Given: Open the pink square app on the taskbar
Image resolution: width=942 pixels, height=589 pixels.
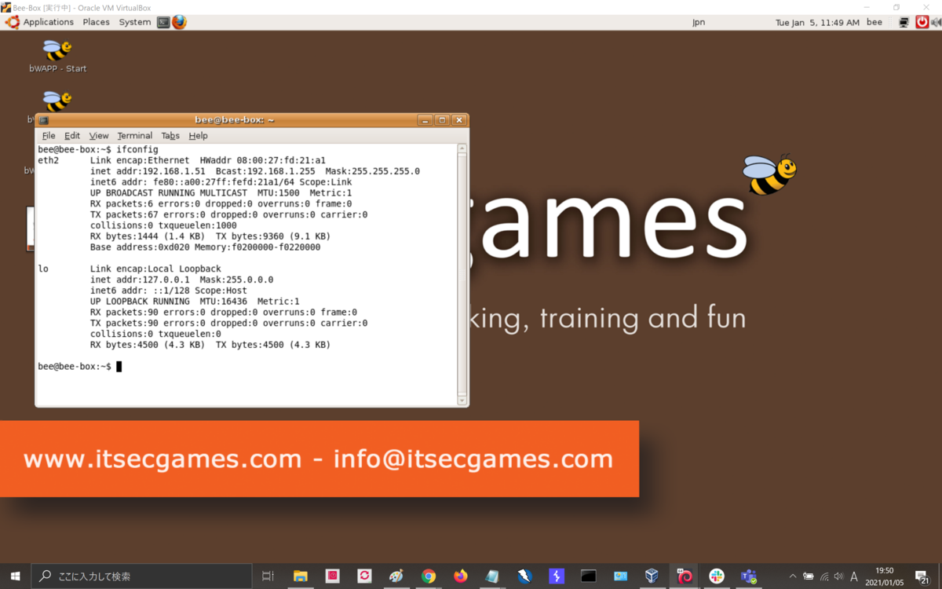Looking at the screenshot, I should click(332, 576).
